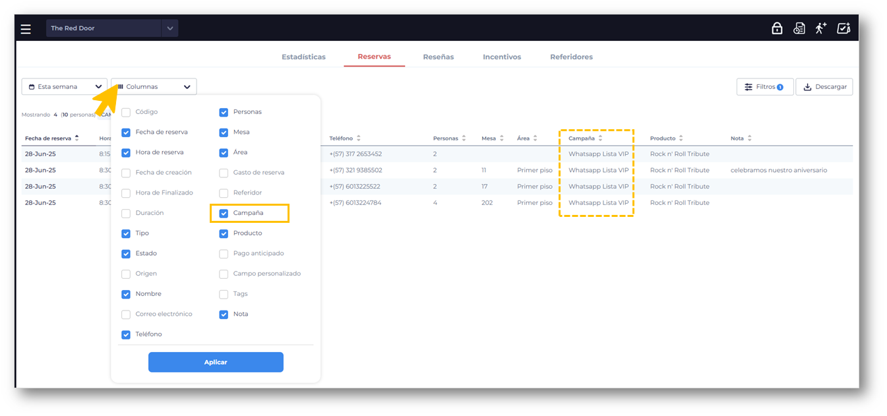Uncheck the Personas column checkbox

224,112
